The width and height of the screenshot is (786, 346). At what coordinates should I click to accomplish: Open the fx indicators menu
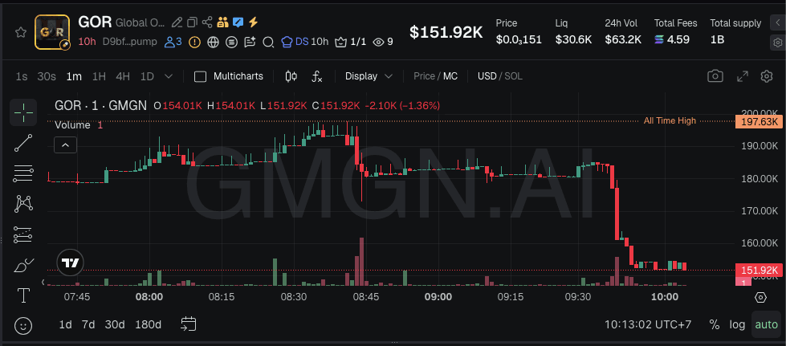pos(317,76)
